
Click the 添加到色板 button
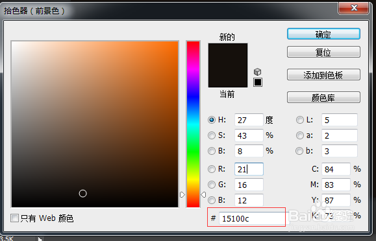[323, 75]
